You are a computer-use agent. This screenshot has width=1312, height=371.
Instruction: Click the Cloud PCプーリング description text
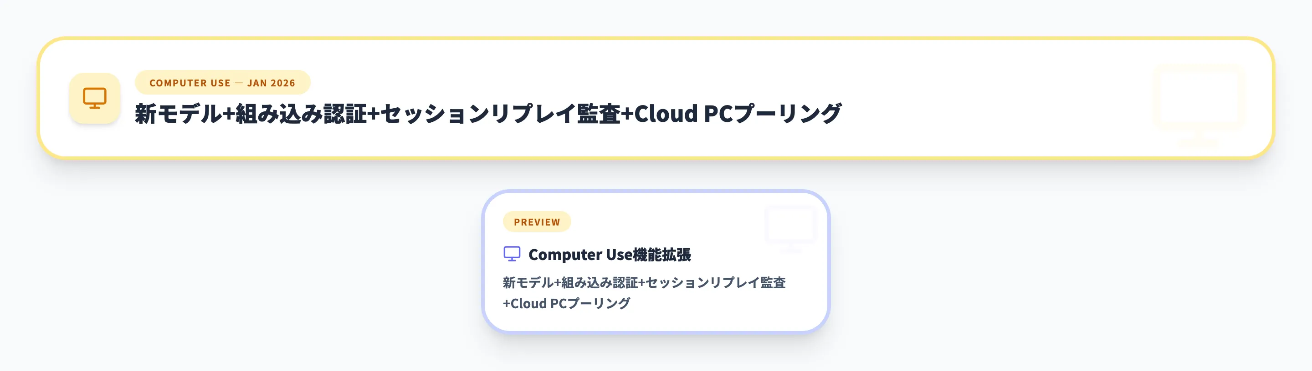pyautogui.click(x=566, y=304)
